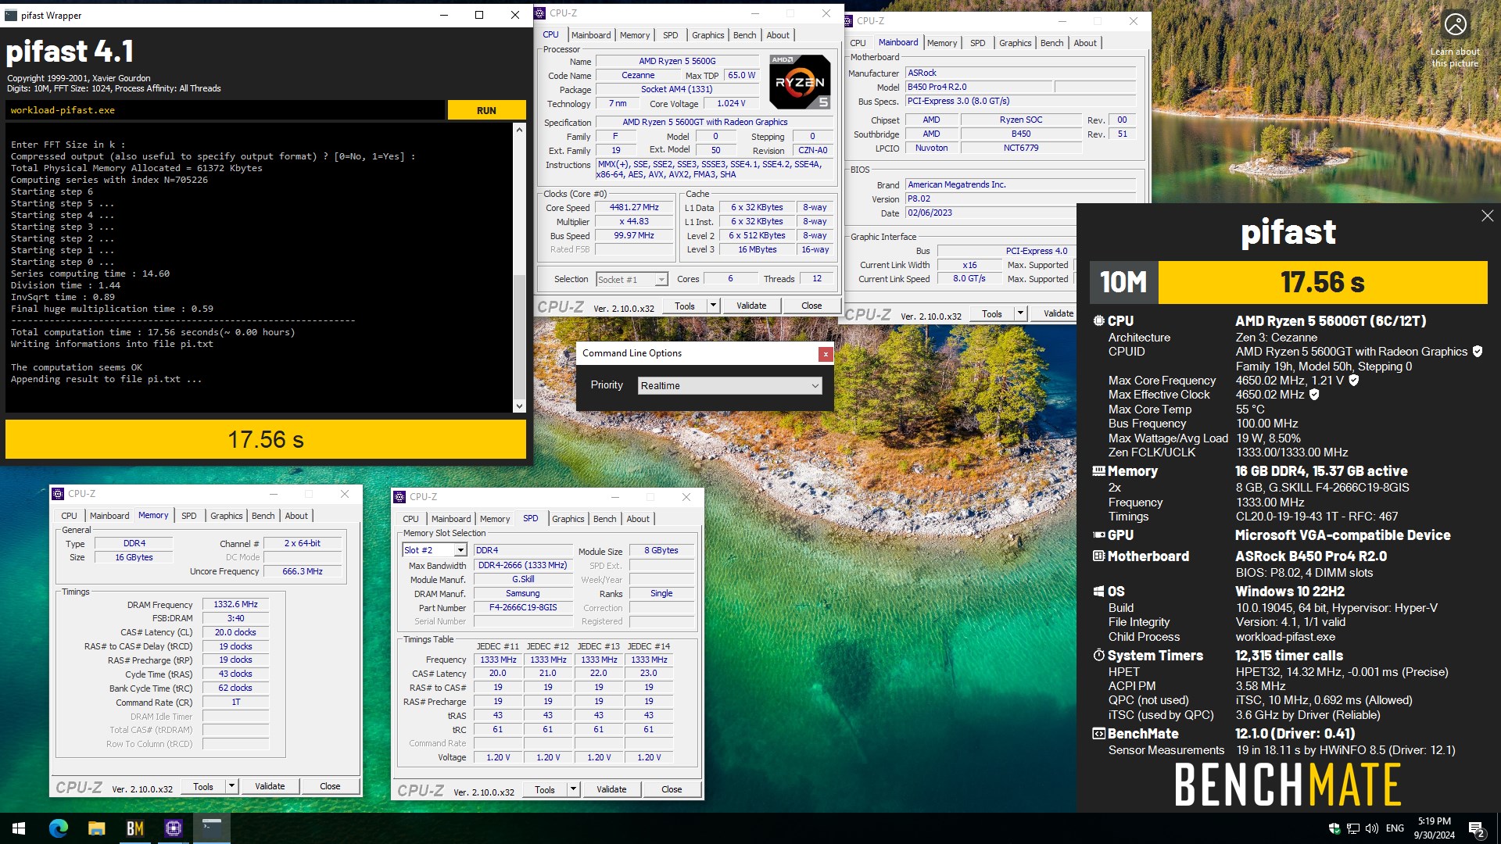Click Validate in CPU tab window
1501x844 pixels.
tap(751, 306)
